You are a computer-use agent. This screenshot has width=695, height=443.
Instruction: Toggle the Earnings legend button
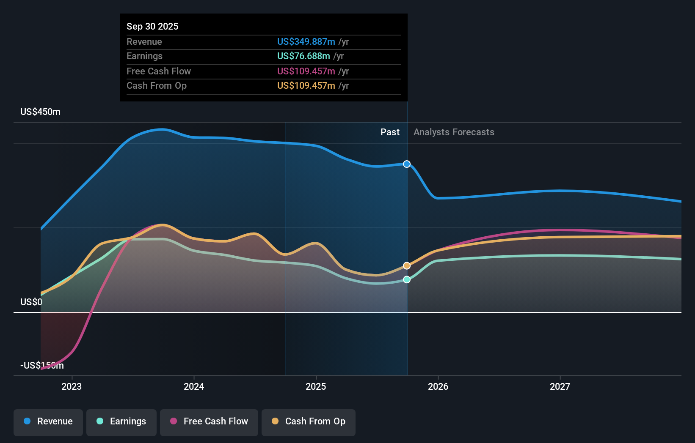121,422
